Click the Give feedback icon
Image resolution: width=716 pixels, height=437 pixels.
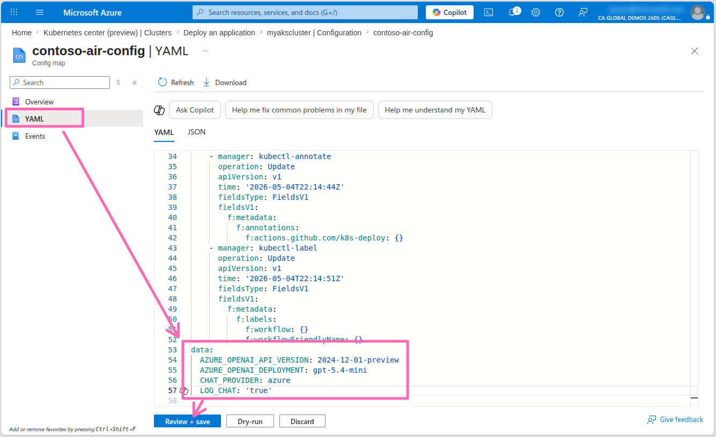point(652,420)
